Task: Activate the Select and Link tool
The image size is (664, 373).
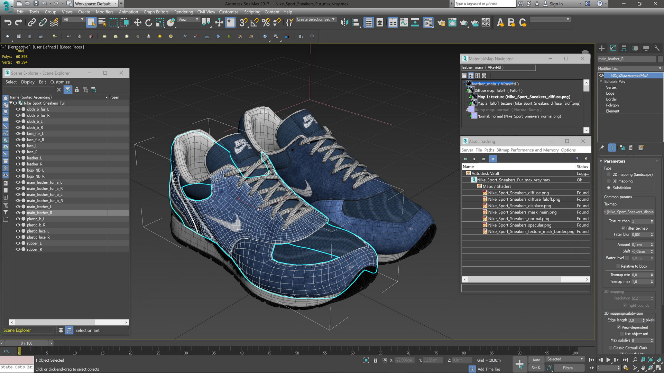Action: tap(32, 23)
